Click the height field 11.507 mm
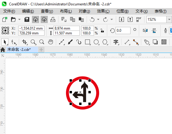This screenshot has height=134, width=172. [67, 33]
